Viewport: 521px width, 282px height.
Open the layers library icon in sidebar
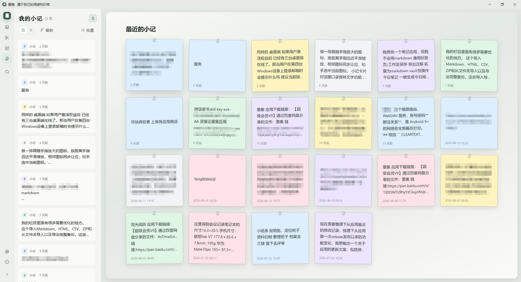coord(7,27)
